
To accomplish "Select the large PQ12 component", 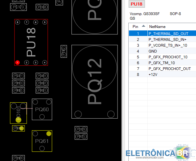I will 95,81.
